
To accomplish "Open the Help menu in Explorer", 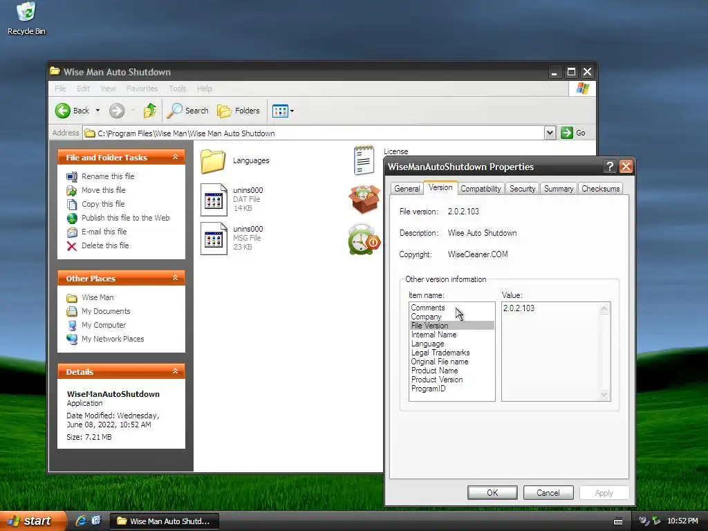I will coord(205,88).
